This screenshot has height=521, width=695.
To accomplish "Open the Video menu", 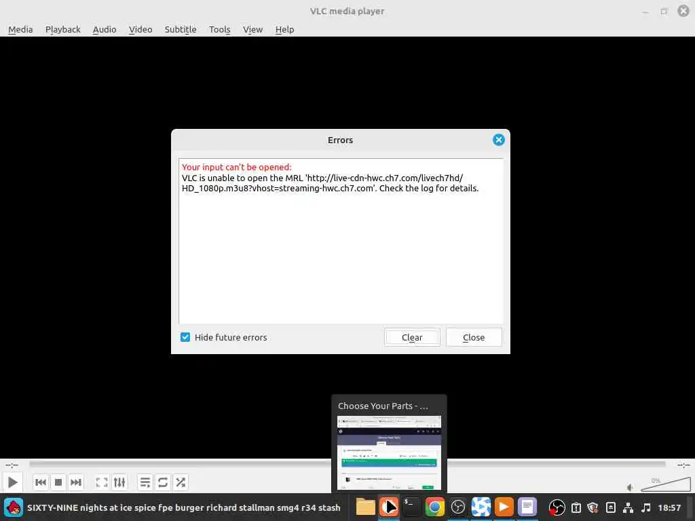I will pyautogui.click(x=140, y=29).
